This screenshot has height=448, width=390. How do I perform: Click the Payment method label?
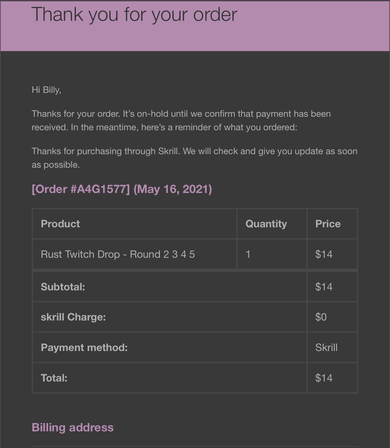point(84,348)
